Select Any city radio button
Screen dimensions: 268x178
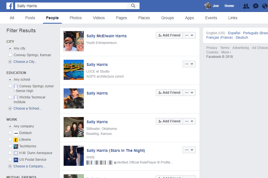10,48
